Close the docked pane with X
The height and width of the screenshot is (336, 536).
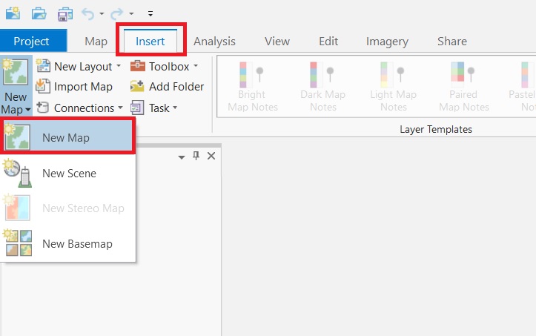coord(211,156)
